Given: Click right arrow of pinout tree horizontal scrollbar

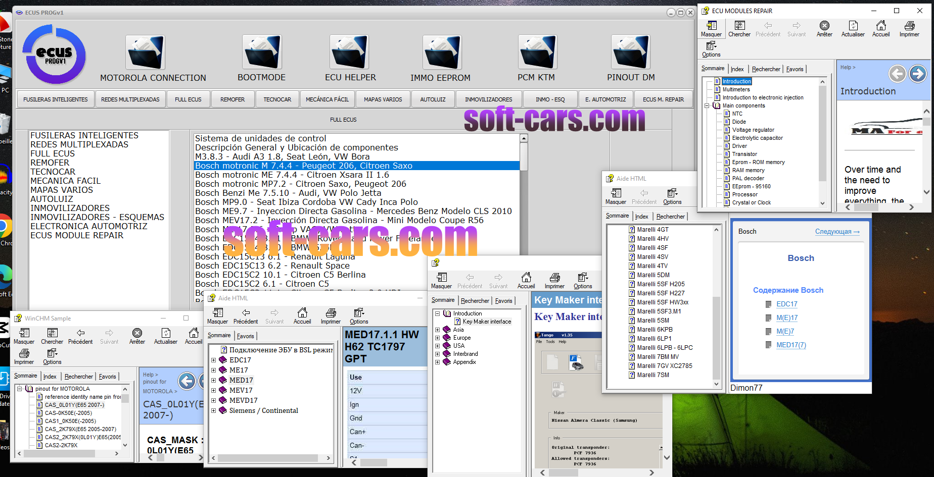Looking at the screenshot, I should (x=116, y=454).
